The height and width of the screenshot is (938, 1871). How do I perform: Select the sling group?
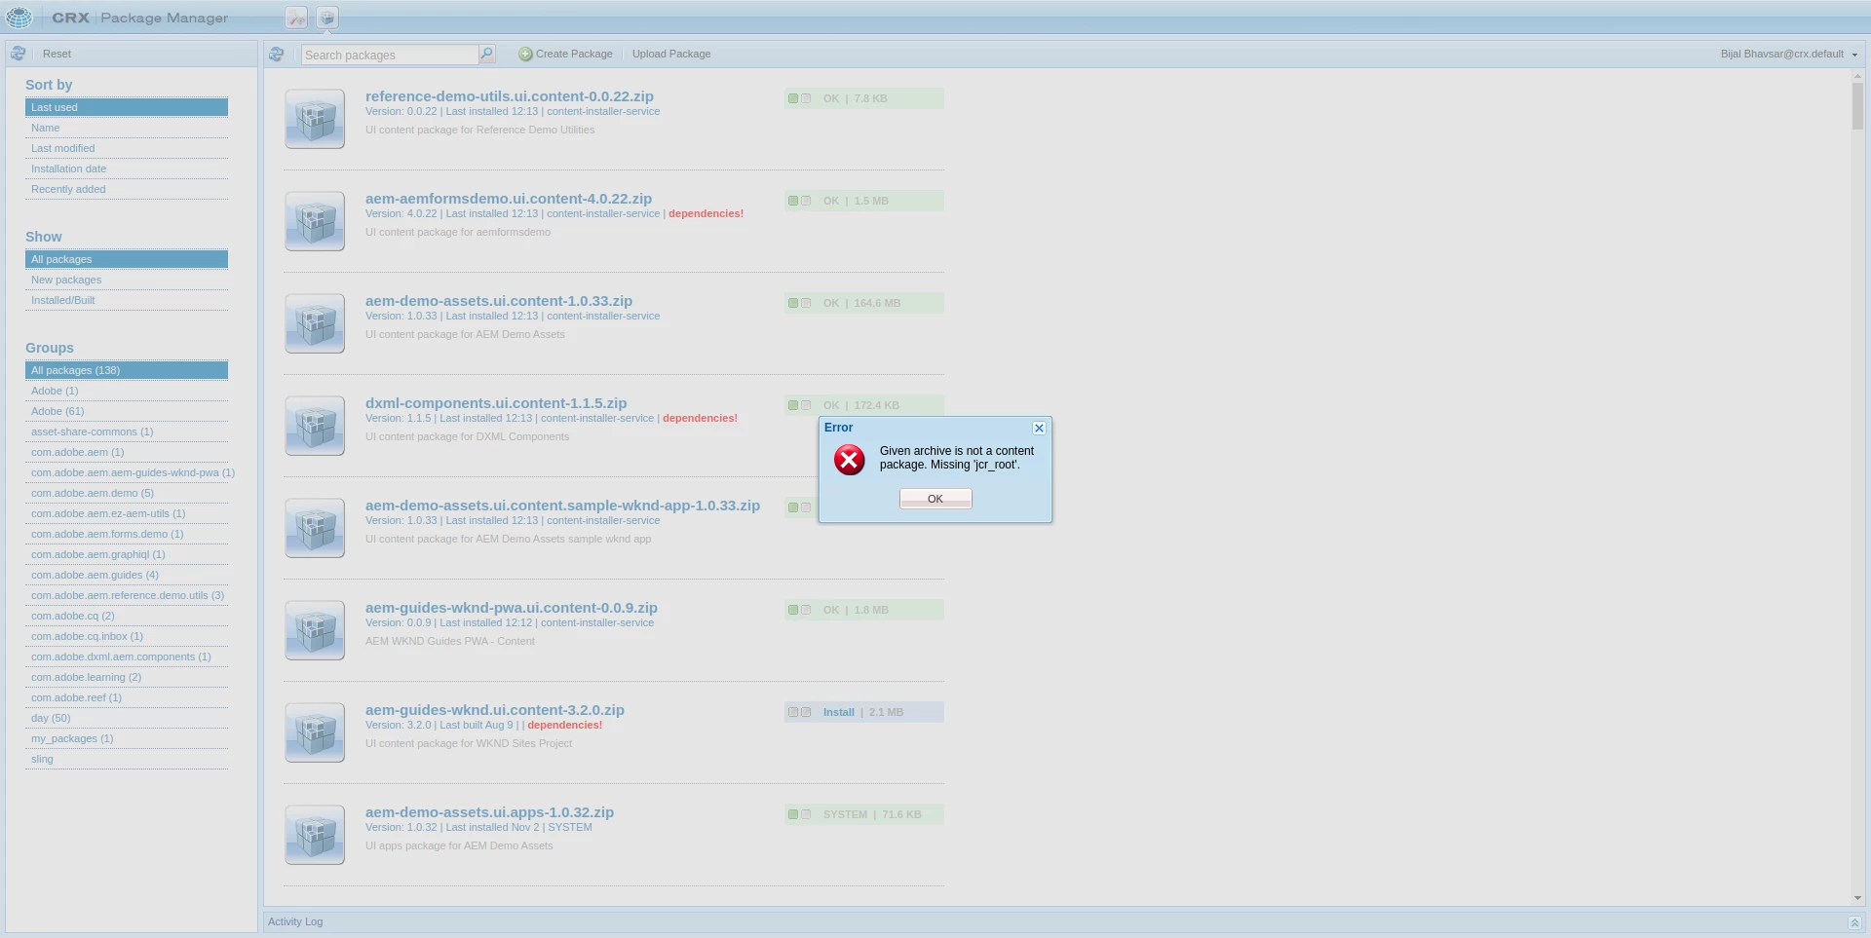127,759
